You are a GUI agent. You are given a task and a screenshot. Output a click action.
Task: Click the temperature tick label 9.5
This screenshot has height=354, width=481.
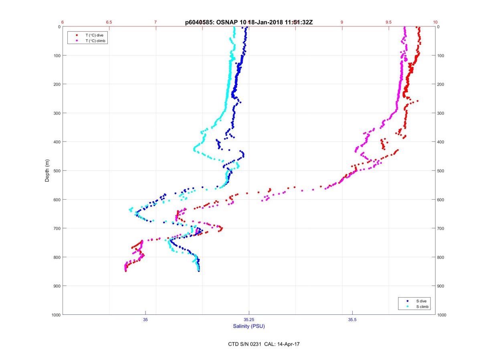(388, 22)
